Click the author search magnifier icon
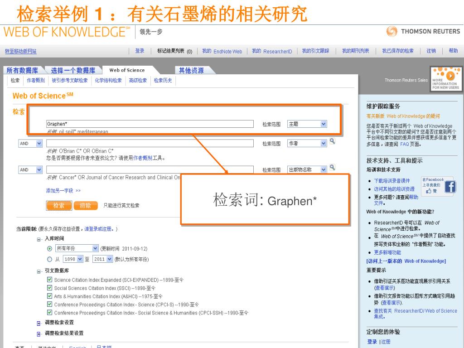Viewport: 464px width, 348px height. (332, 141)
